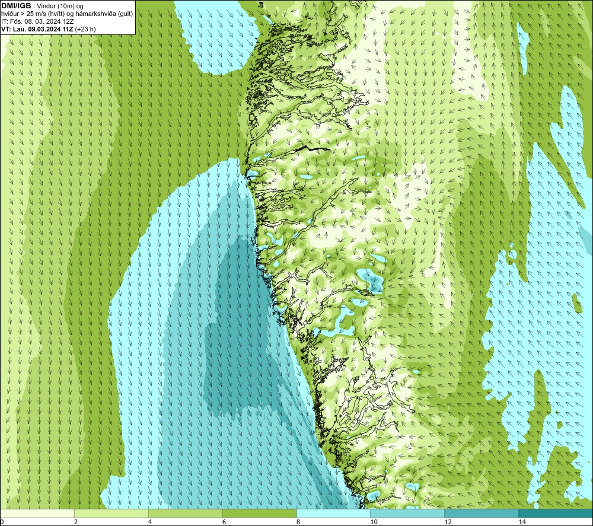This screenshot has height=526, width=593.
Task: Click the scale label '4'
Action: click(150, 522)
